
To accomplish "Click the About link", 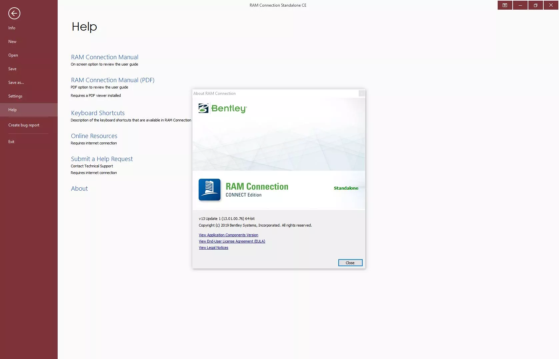I will point(79,189).
